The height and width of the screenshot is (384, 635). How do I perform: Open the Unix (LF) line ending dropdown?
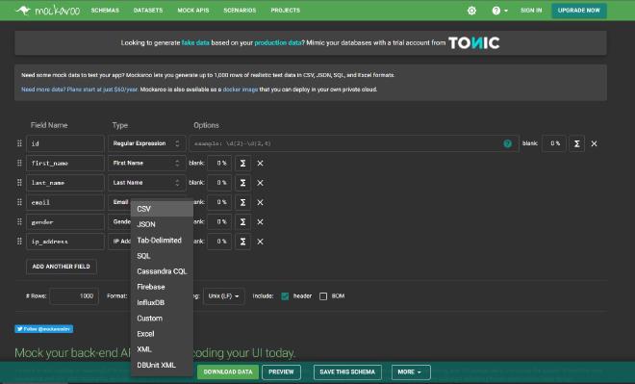pos(223,296)
